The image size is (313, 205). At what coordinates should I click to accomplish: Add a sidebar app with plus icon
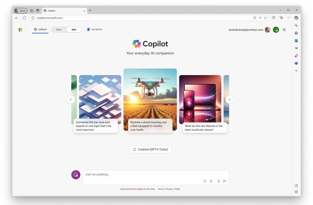(296, 71)
